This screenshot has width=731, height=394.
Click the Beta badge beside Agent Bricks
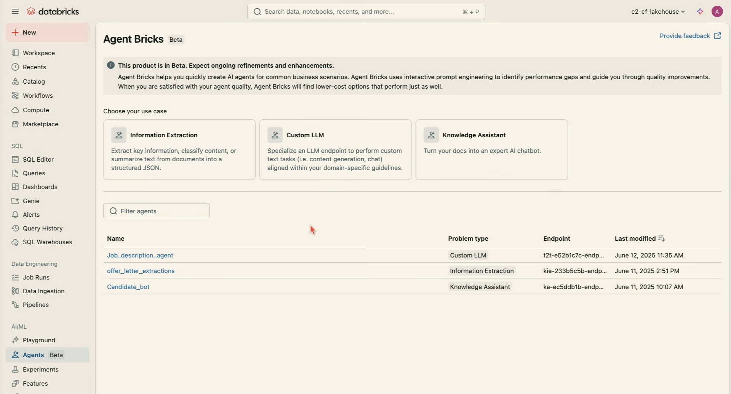[x=176, y=40]
